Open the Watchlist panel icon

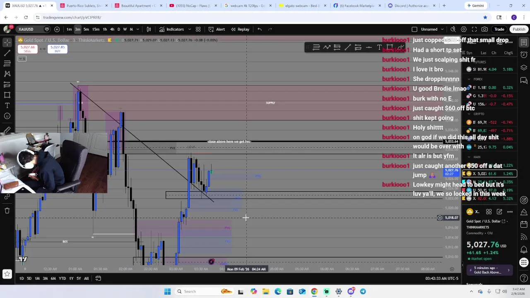click(524, 42)
